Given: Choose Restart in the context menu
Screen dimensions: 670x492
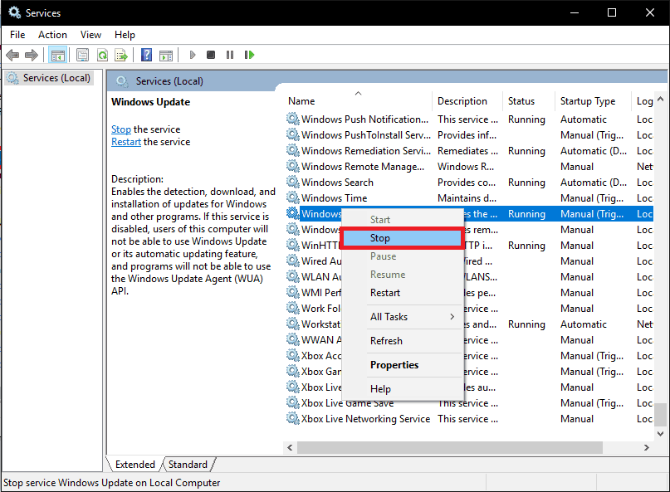Looking at the screenshot, I should pos(402,293).
